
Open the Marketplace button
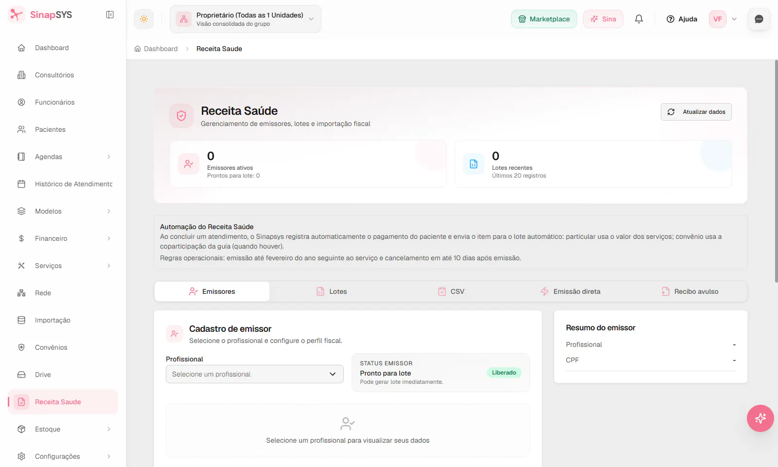pos(544,19)
